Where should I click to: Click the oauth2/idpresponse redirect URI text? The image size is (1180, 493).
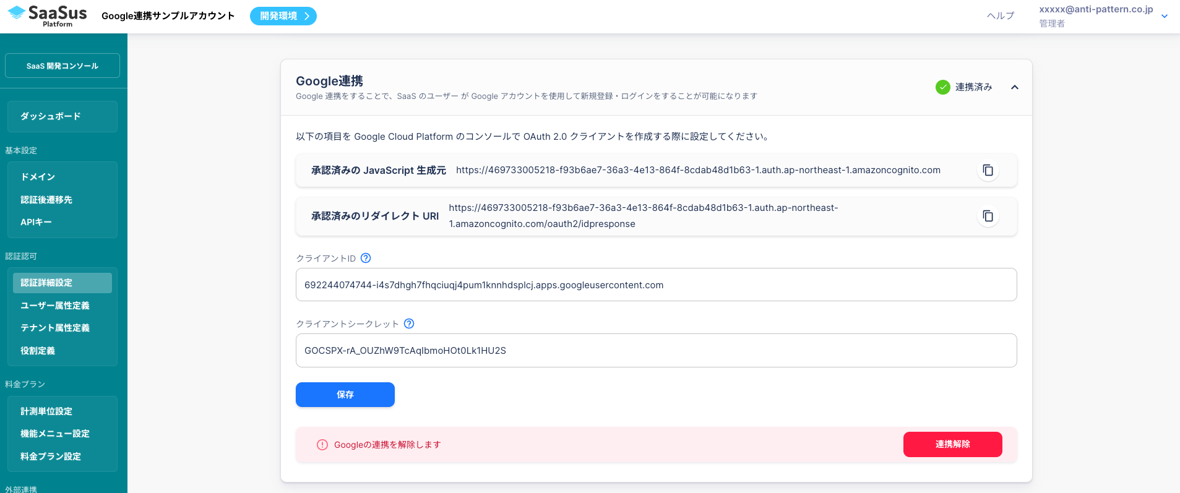pos(644,216)
